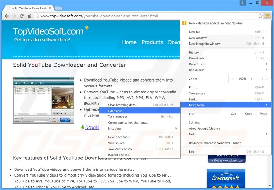Expand the Bookmarks submenu
The width and height of the screenshot is (274, 190).
[226, 70]
